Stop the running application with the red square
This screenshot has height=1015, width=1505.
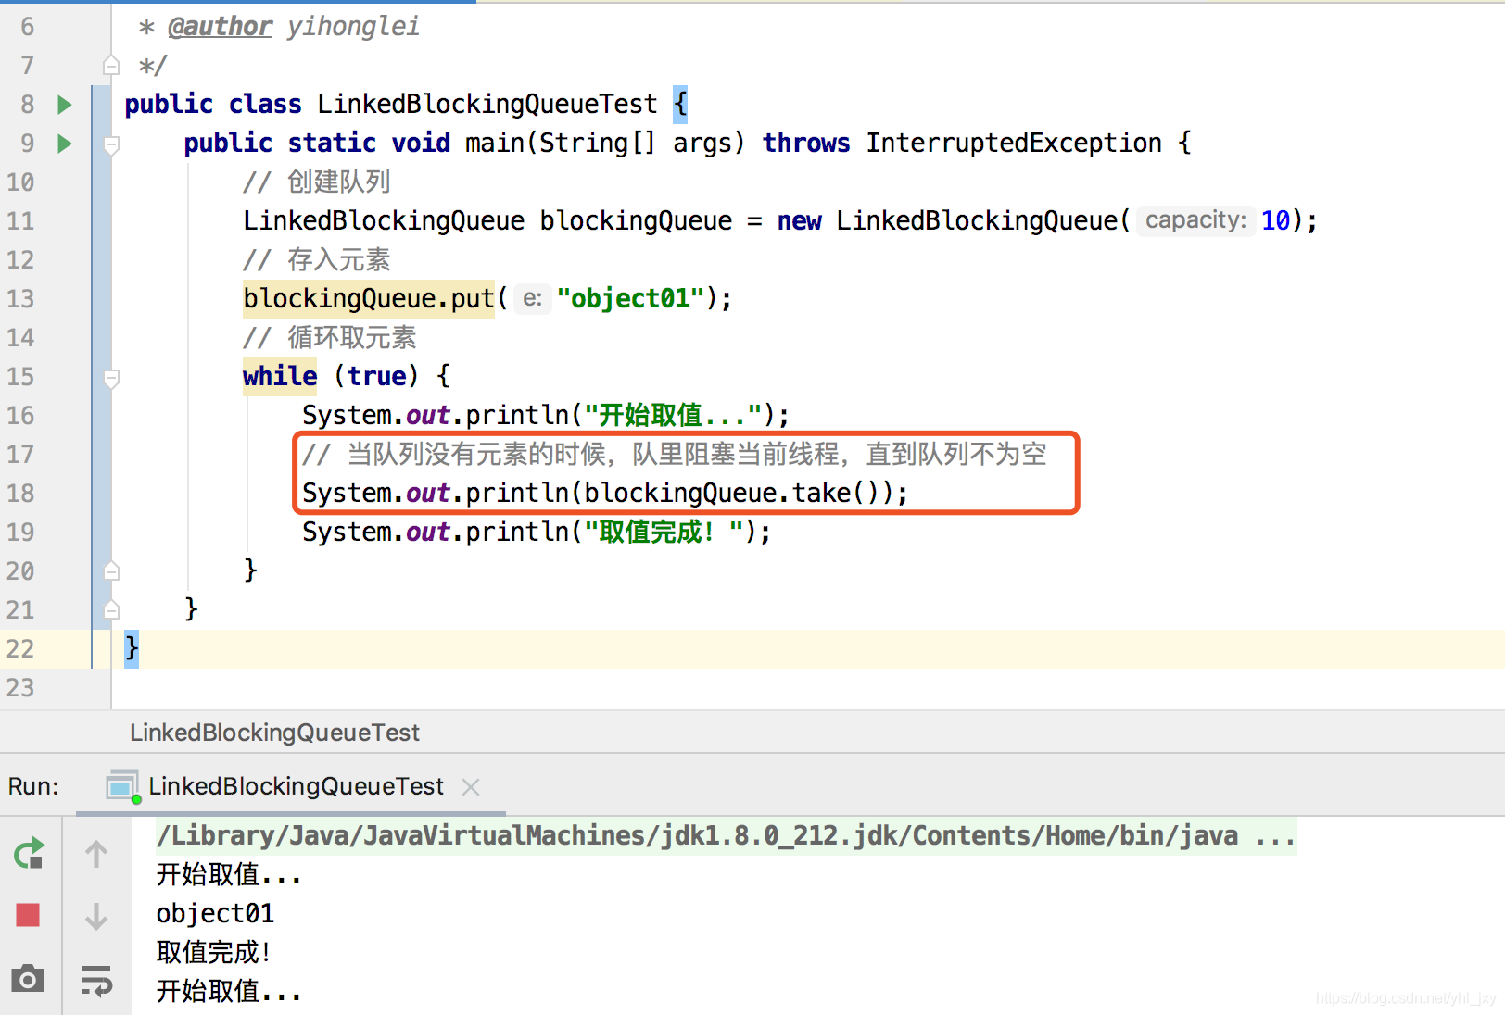[29, 915]
